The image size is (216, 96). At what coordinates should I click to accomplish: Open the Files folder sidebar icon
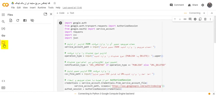coord(3,43)
